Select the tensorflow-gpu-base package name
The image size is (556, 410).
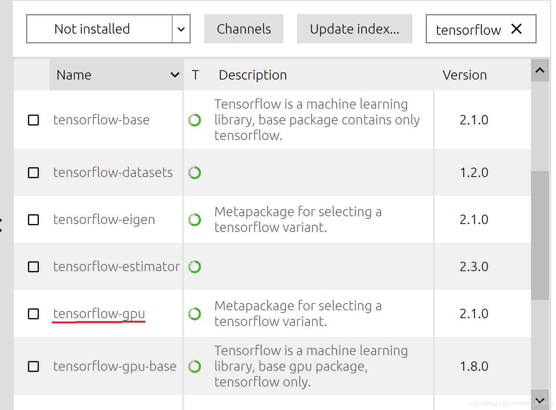click(x=115, y=366)
